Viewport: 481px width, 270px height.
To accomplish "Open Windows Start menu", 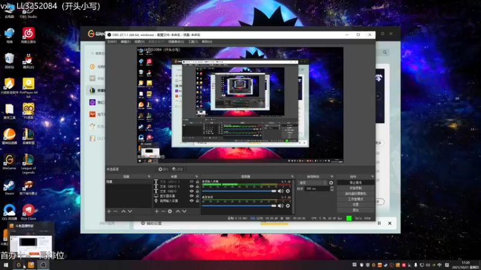I will pyautogui.click(x=6, y=265).
